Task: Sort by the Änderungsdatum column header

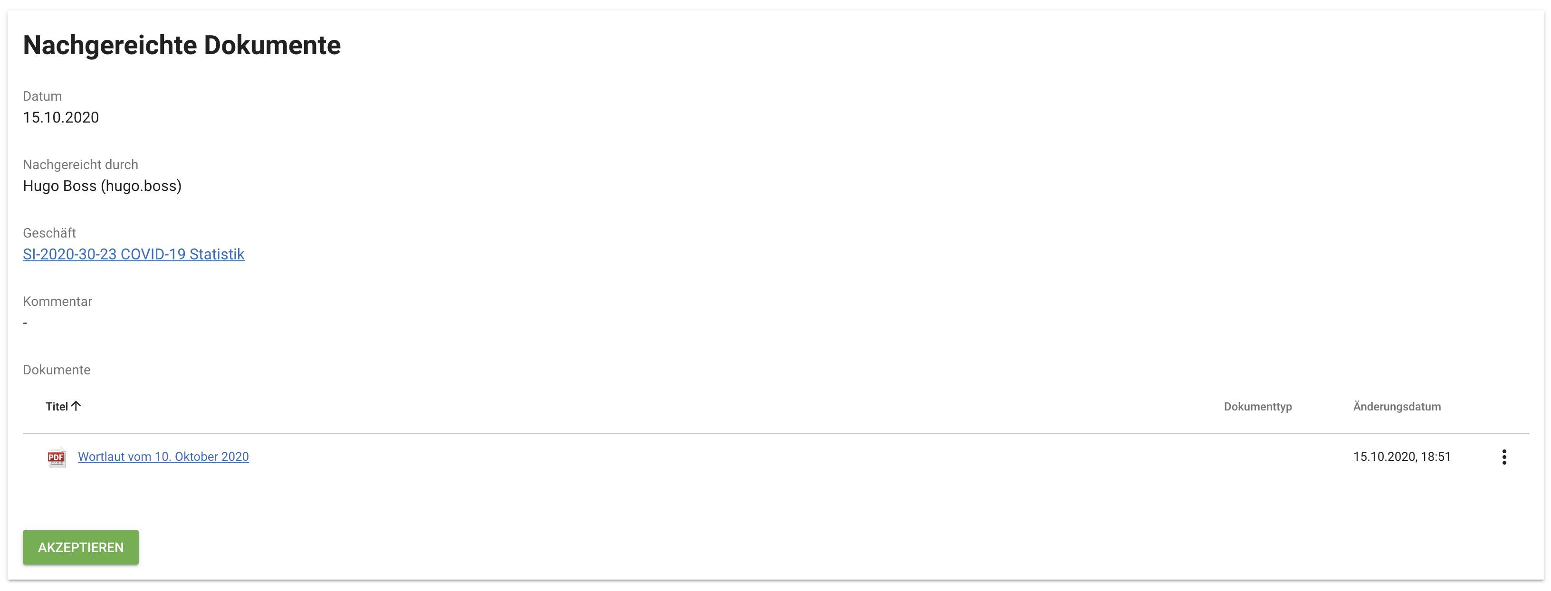Action: click(1396, 407)
